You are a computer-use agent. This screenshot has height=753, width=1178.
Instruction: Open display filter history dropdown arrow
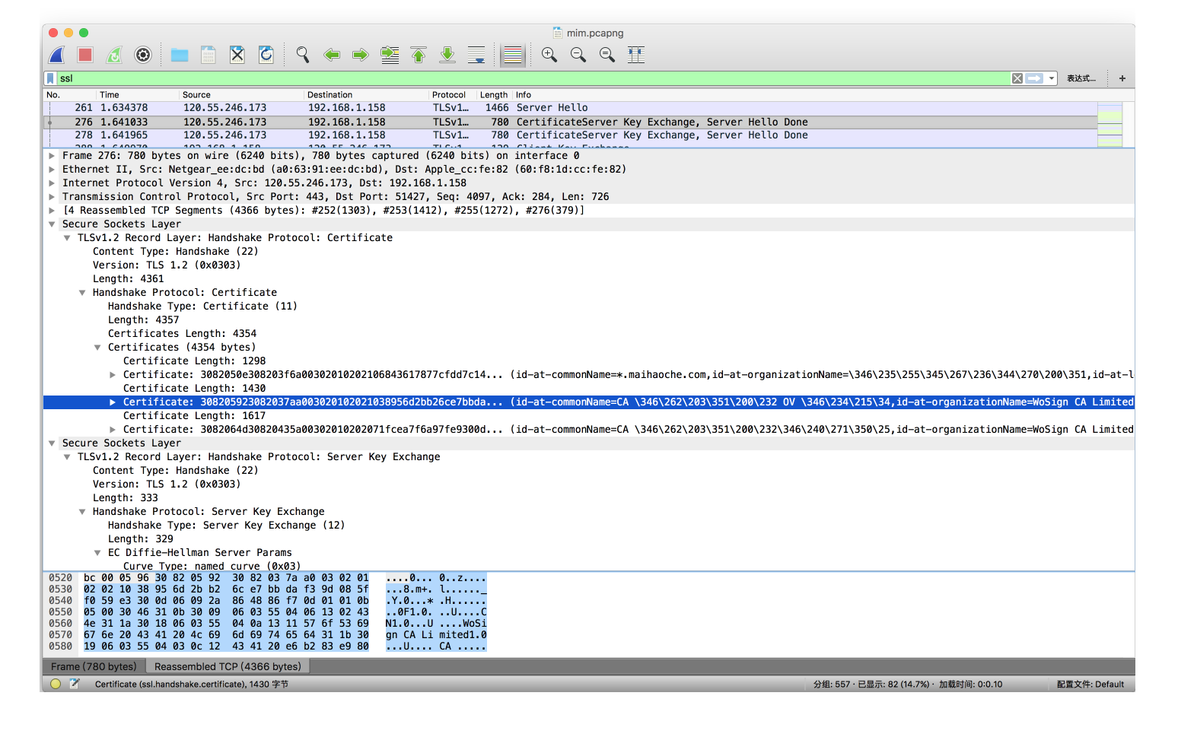[1052, 78]
